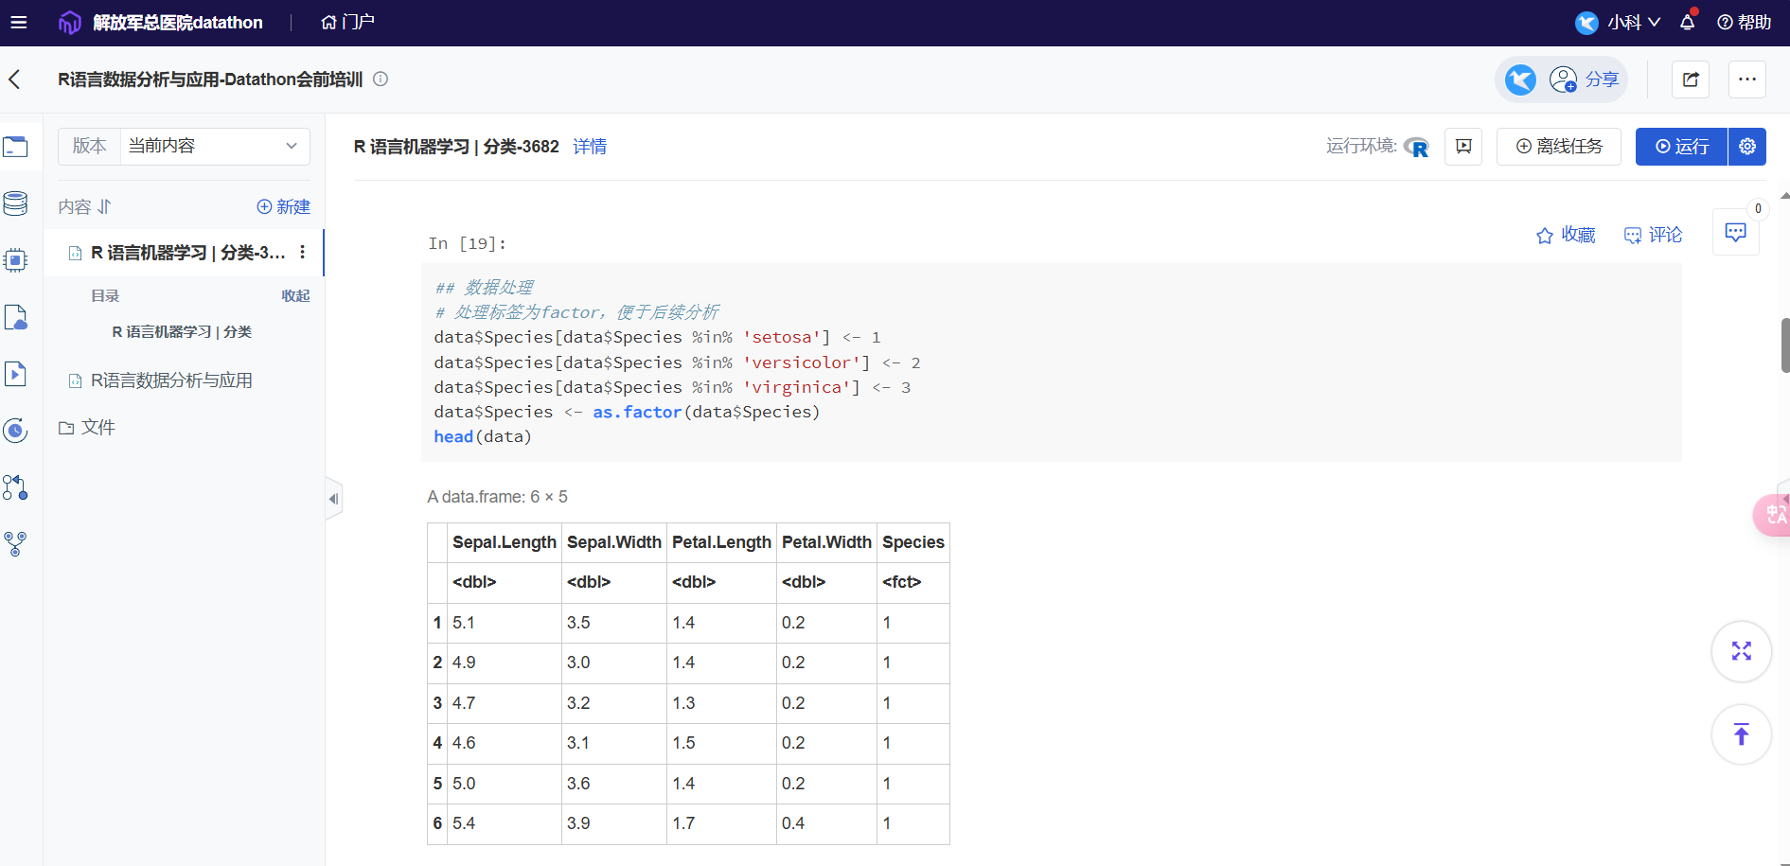Collapse the sidebar using the left arrow handle
The image size is (1790, 866).
coord(333,498)
